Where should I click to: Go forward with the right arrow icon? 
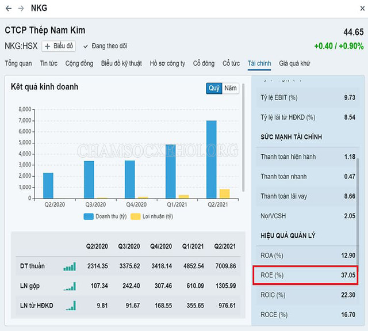coord(21,9)
